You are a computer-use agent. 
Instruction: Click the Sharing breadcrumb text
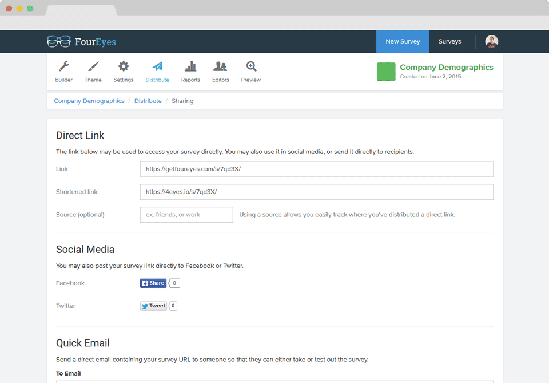[x=182, y=101]
